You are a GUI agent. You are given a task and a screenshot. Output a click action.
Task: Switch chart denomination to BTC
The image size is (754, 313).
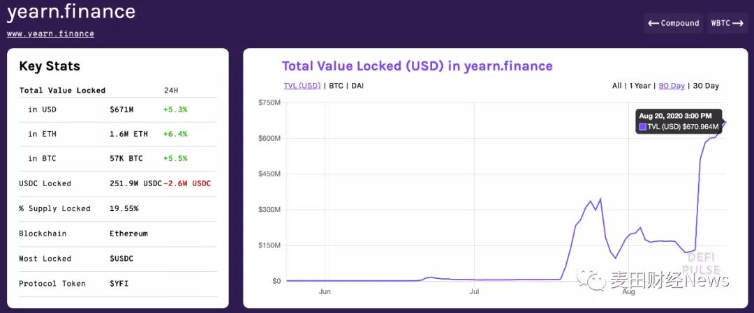[x=336, y=86]
